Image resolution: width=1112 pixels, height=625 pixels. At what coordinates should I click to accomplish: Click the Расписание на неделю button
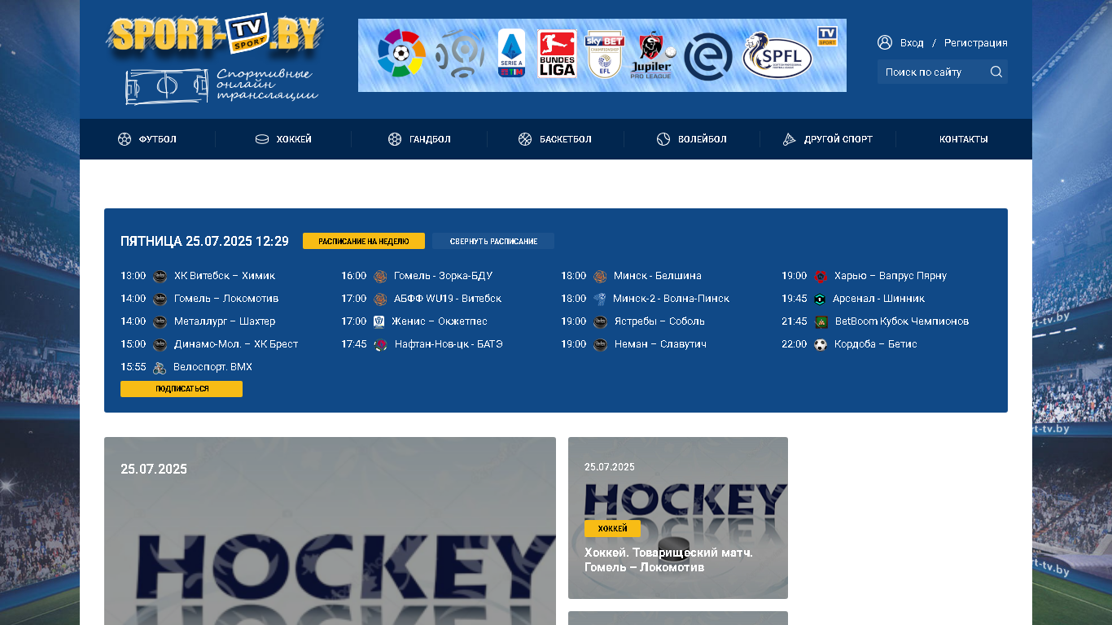[x=364, y=241]
